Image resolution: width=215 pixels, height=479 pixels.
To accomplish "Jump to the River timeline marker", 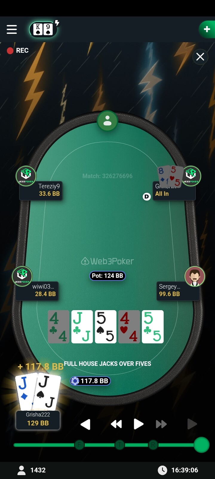I will click(x=153, y=445).
